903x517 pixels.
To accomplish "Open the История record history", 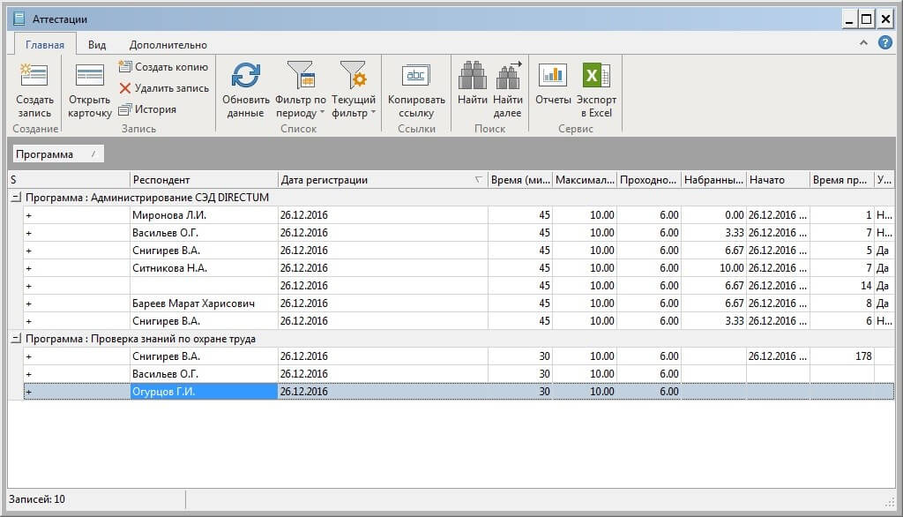I will [147, 109].
